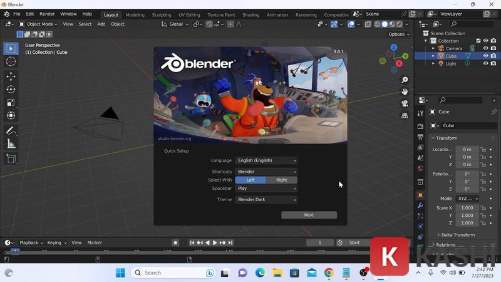Image resolution: width=501 pixels, height=282 pixels.
Task: Choose the Add Cube tool
Action: [x=11, y=159]
